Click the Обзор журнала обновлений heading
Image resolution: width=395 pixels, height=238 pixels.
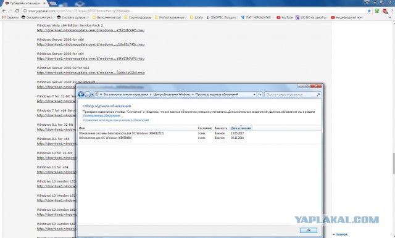107,106
